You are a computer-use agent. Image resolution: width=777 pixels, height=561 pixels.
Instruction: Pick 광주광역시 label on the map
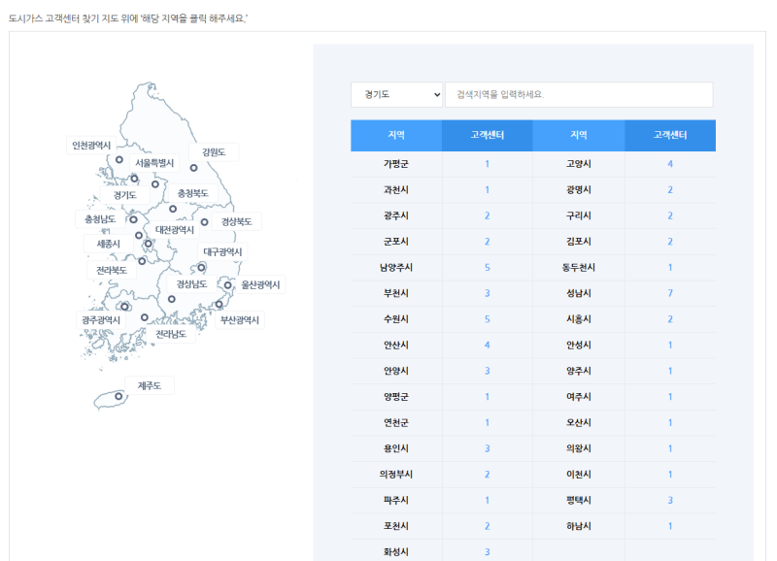(101, 320)
